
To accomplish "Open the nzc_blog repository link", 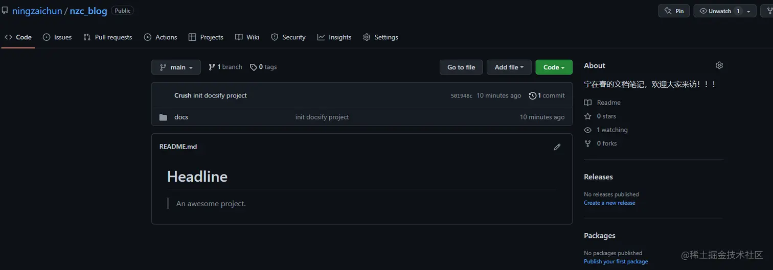I will point(88,11).
